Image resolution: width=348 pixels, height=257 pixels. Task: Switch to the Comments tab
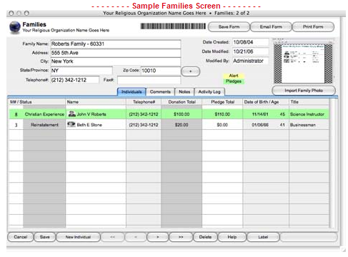point(160,92)
